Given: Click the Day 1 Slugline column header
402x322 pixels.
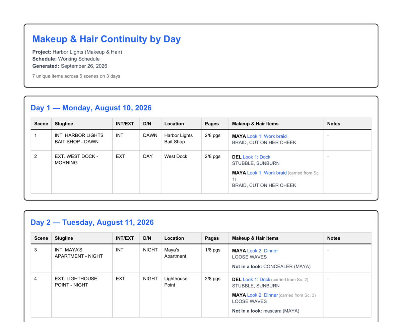Looking at the screenshot, I should 82,124.
